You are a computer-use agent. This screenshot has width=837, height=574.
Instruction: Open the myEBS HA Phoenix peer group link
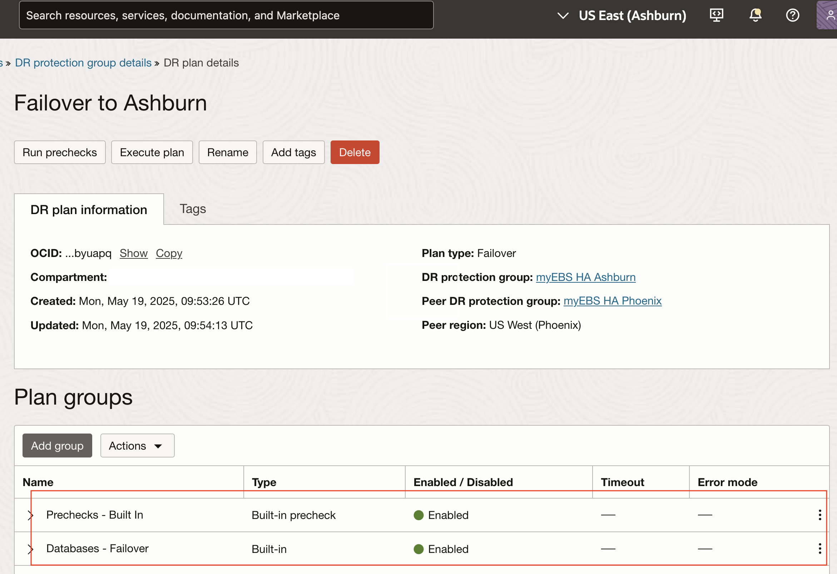612,301
